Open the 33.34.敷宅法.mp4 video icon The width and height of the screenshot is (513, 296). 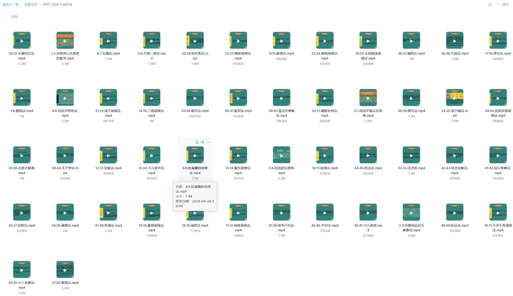point(195,98)
